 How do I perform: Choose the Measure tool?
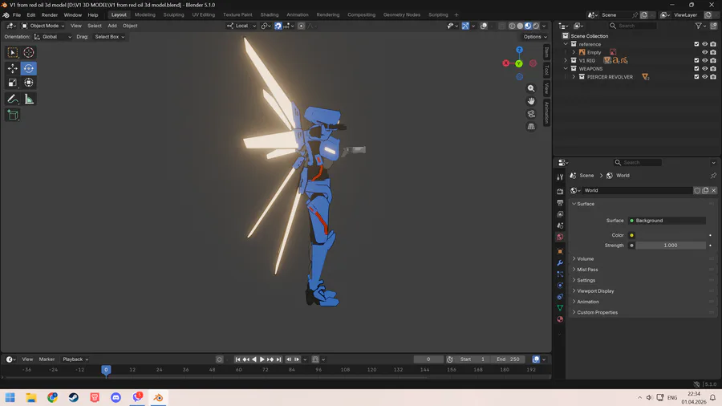point(29,99)
